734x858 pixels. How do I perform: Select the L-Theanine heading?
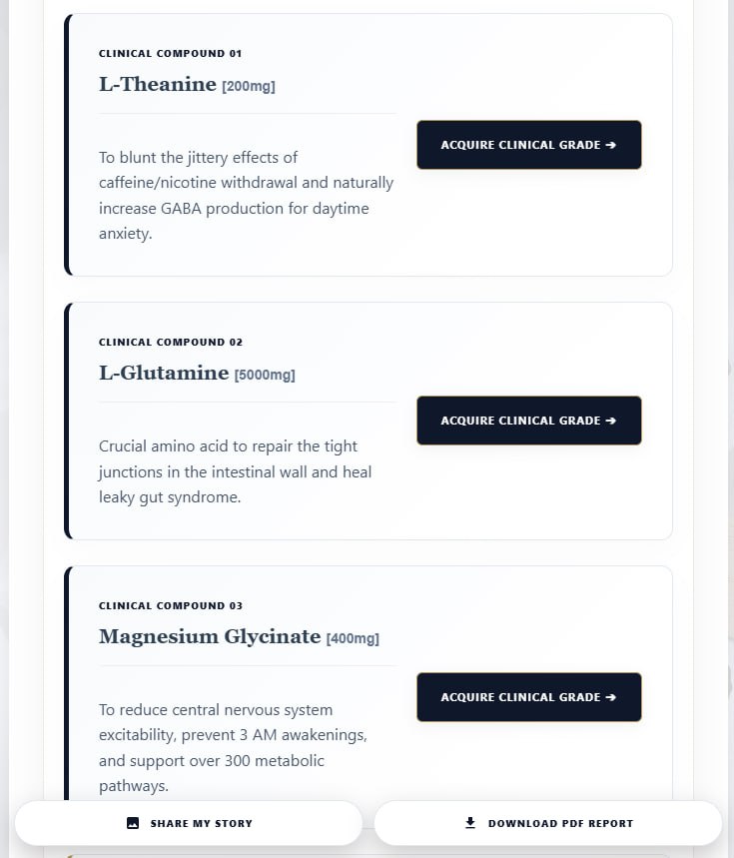[x=158, y=84]
